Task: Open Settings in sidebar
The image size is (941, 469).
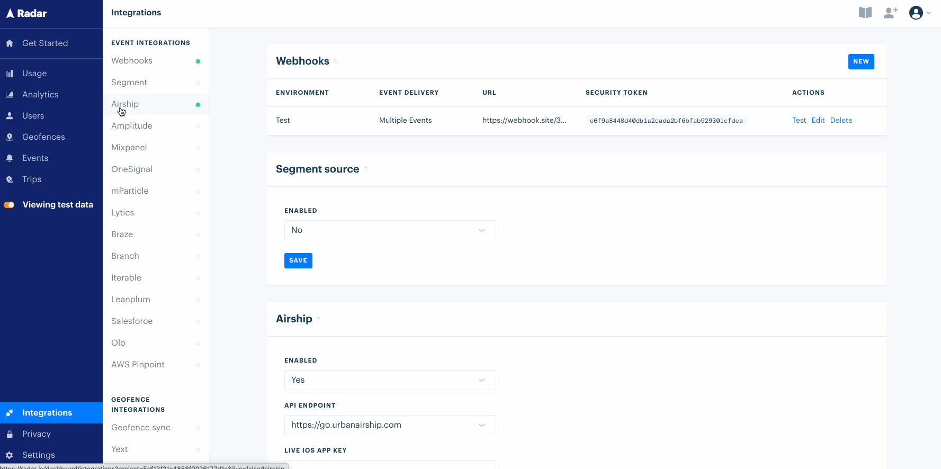Action: click(x=51, y=455)
